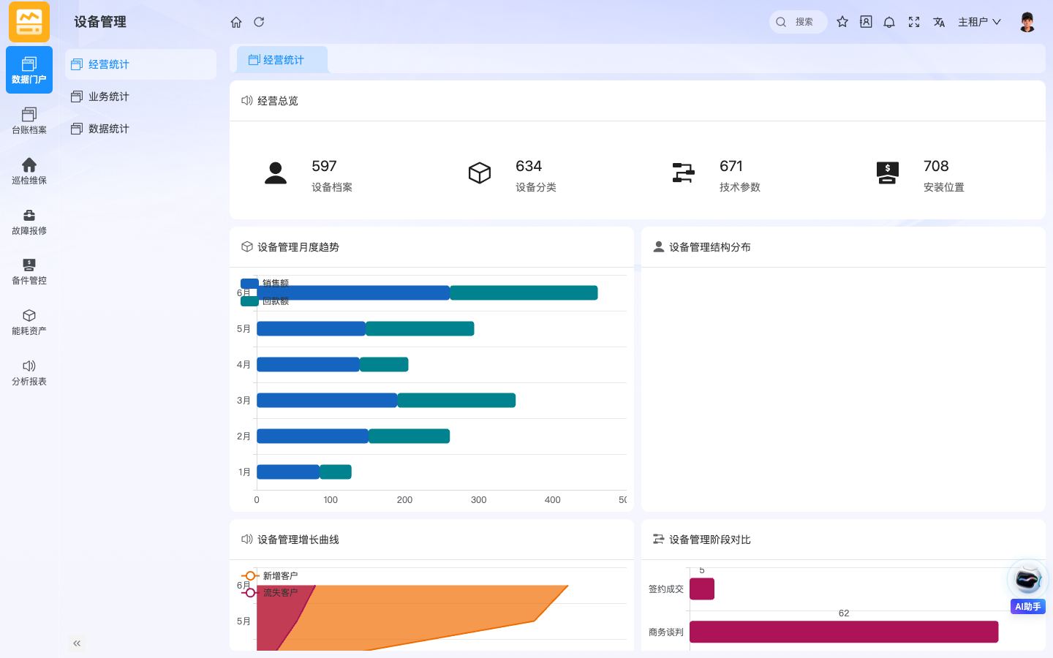Click the 634 设备分类 count
The image size is (1053, 658).
pyautogui.click(x=529, y=166)
